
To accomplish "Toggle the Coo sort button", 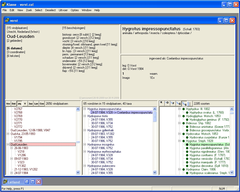I will tap(42, 104).
